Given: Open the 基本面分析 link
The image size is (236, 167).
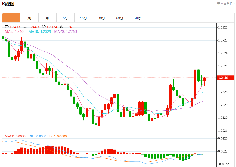Looking at the screenshot, I should [226, 4].
